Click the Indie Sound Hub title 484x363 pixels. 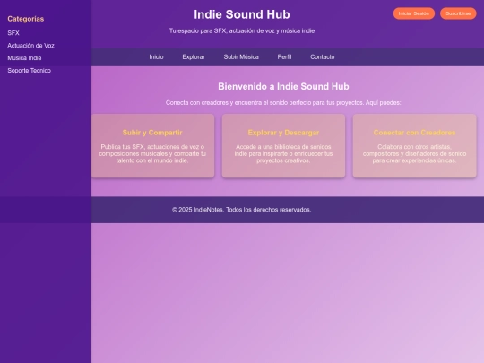pos(242,14)
